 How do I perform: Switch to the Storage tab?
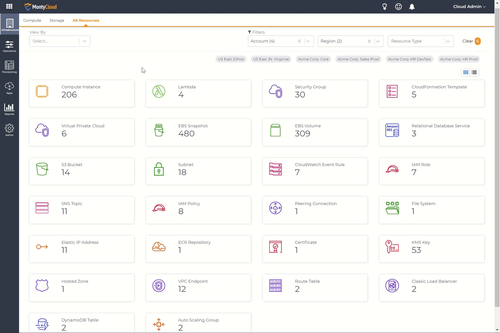pyautogui.click(x=57, y=20)
